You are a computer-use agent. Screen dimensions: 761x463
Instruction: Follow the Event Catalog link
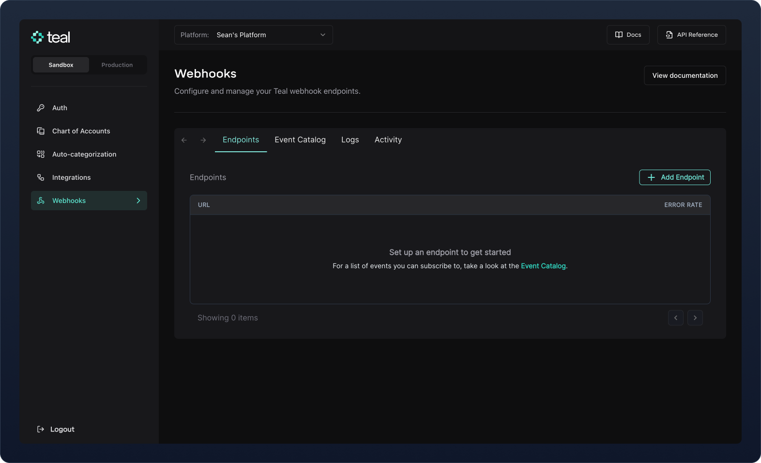[543, 266]
